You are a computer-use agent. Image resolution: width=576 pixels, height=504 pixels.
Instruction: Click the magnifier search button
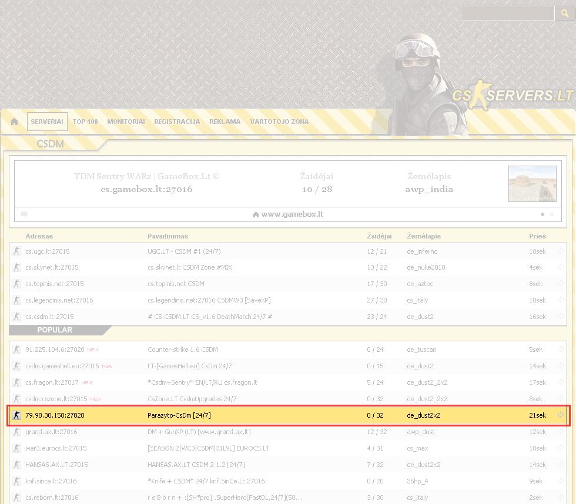[x=565, y=13]
